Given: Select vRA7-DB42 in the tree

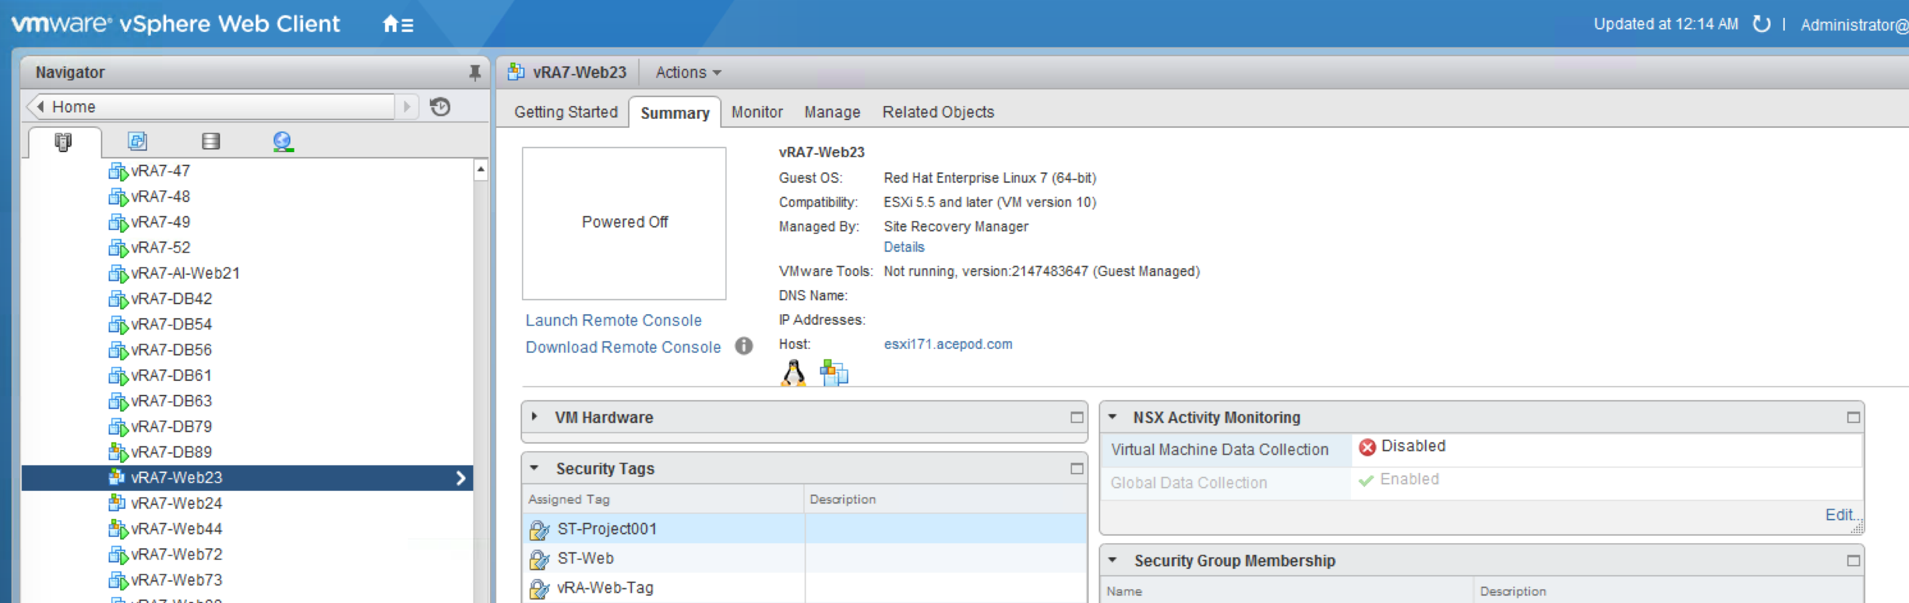Looking at the screenshot, I should pyautogui.click(x=171, y=299).
